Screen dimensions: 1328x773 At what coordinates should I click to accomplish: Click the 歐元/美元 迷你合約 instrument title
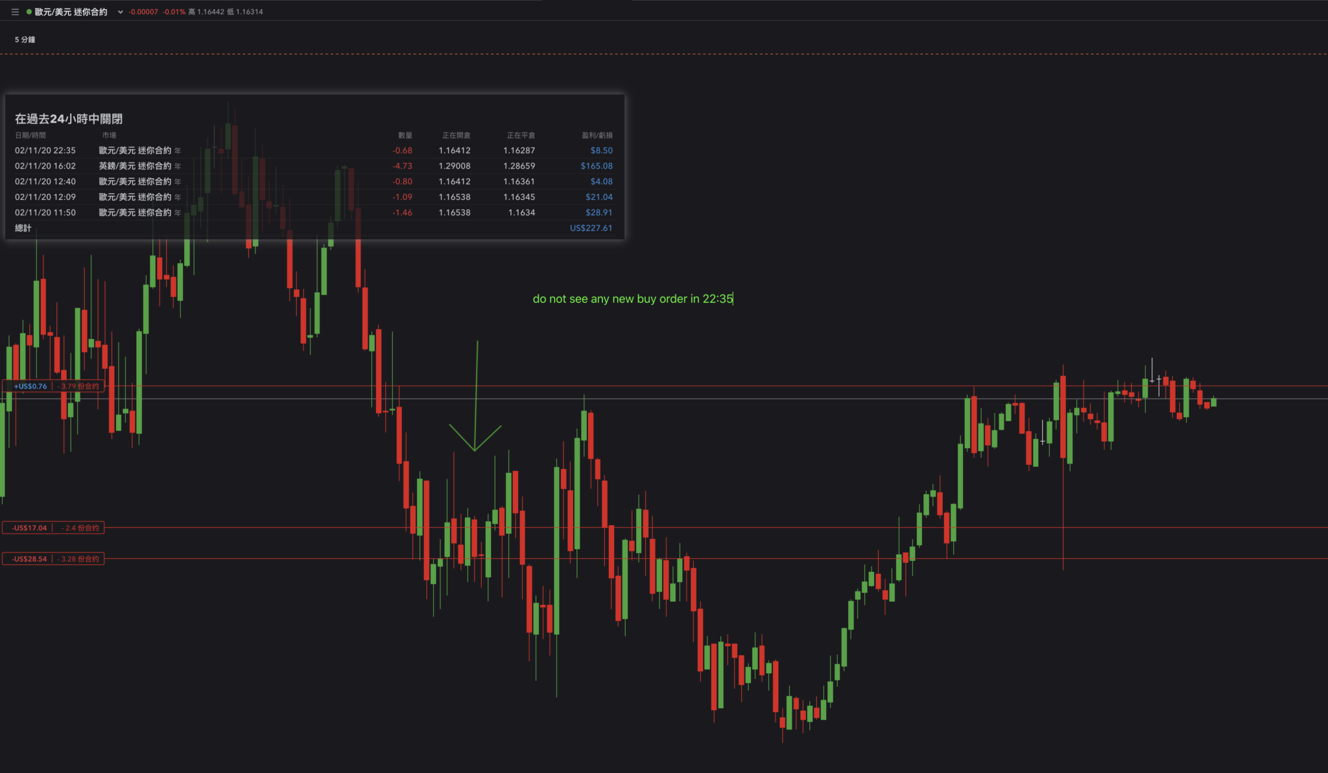pyautogui.click(x=71, y=12)
